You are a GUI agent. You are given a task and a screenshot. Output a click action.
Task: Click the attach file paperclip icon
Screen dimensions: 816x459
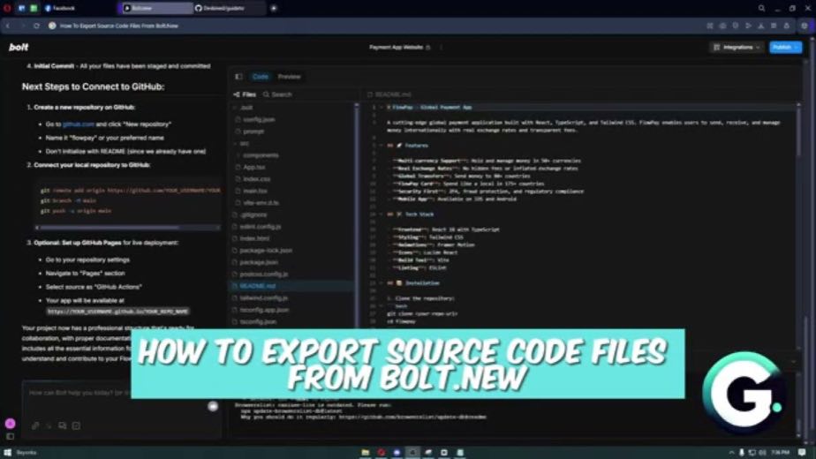click(34, 425)
